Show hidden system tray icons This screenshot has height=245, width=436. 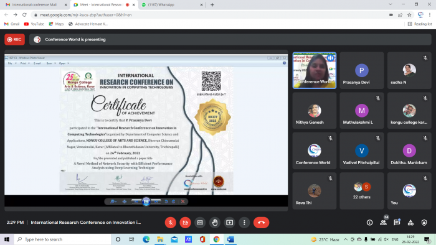[345, 239]
